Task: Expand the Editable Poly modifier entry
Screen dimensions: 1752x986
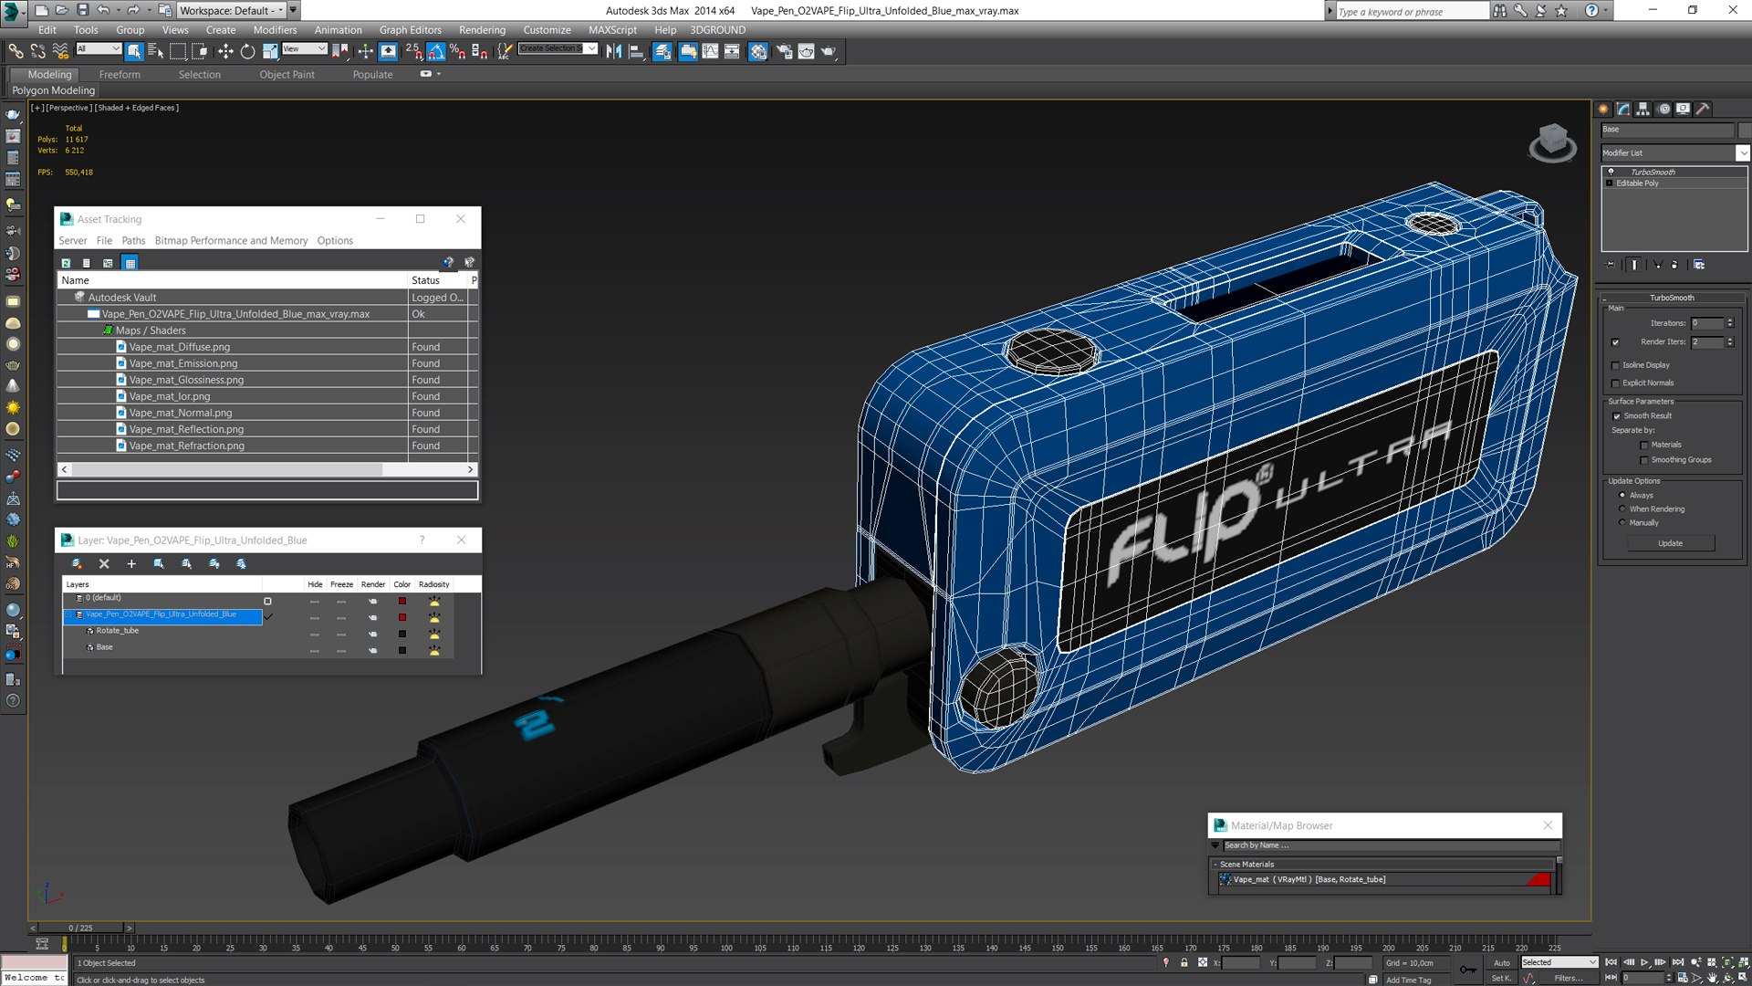Action: [1610, 184]
